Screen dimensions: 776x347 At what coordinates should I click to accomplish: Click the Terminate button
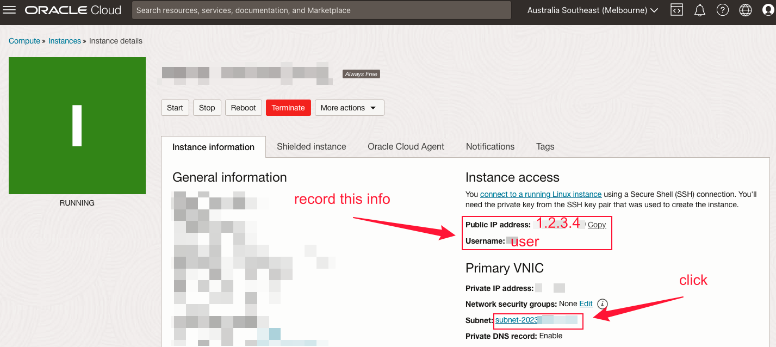coord(288,108)
